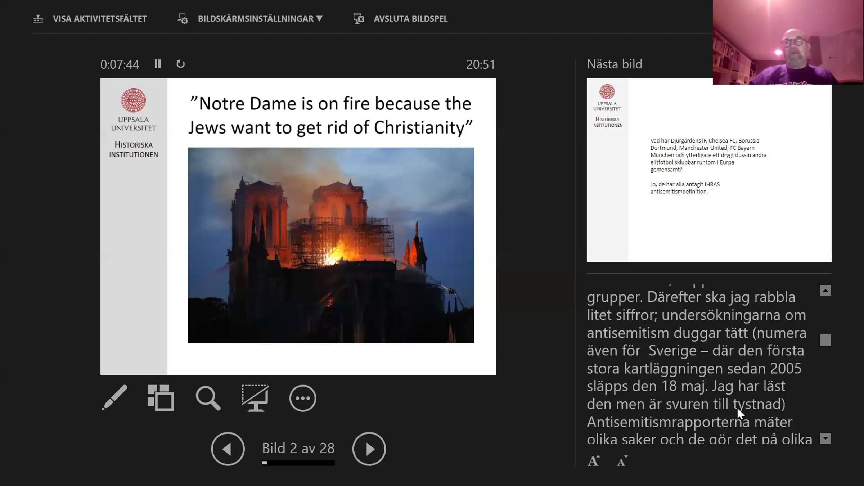Click the presenter webcam video overlay
864x486 pixels.
click(x=788, y=42)
